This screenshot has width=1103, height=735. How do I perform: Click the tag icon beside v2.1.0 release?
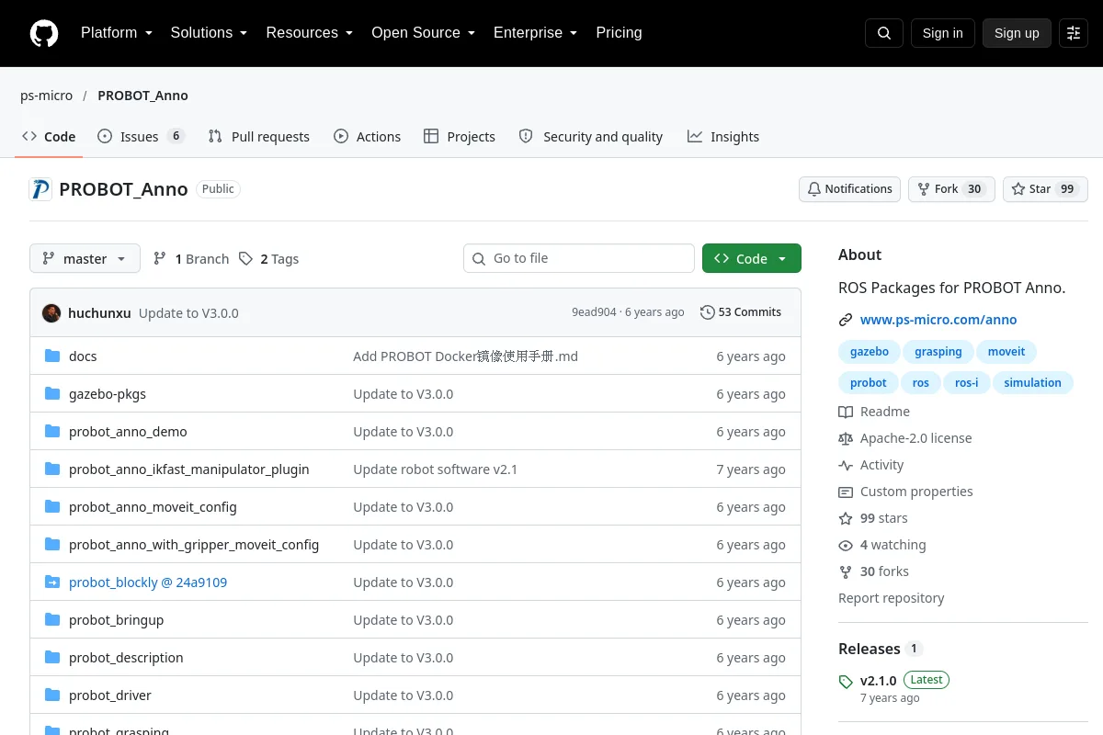846,682
